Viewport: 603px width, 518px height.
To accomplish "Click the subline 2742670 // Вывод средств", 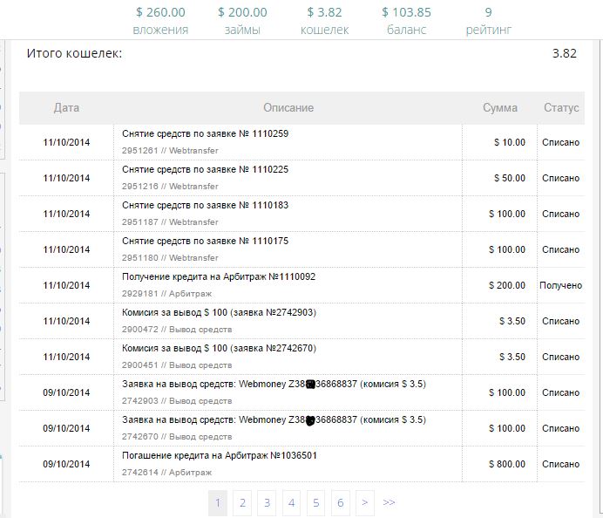I will (177, 437).
